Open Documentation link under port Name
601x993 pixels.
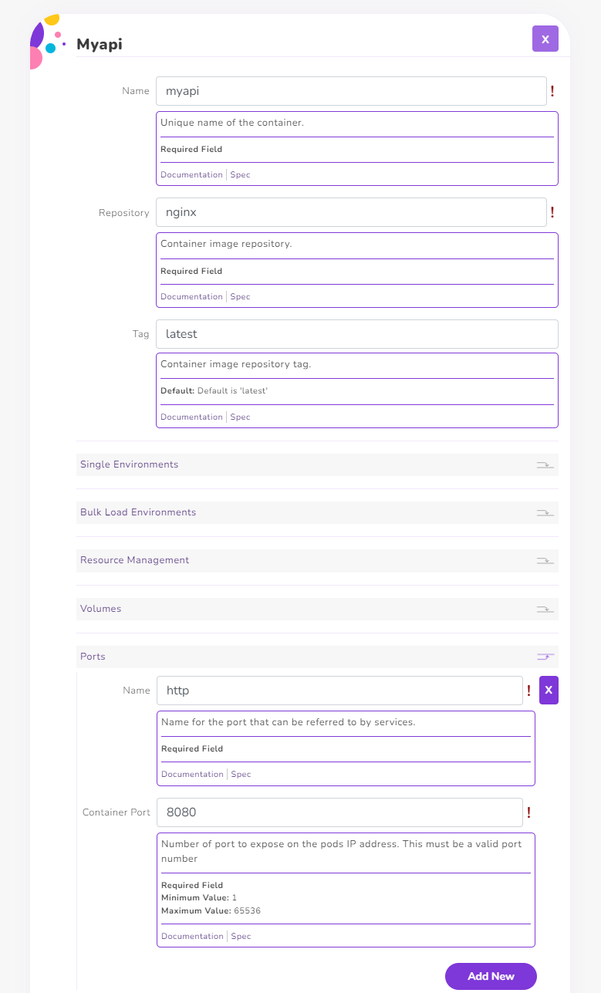click(x=192, y=774)
